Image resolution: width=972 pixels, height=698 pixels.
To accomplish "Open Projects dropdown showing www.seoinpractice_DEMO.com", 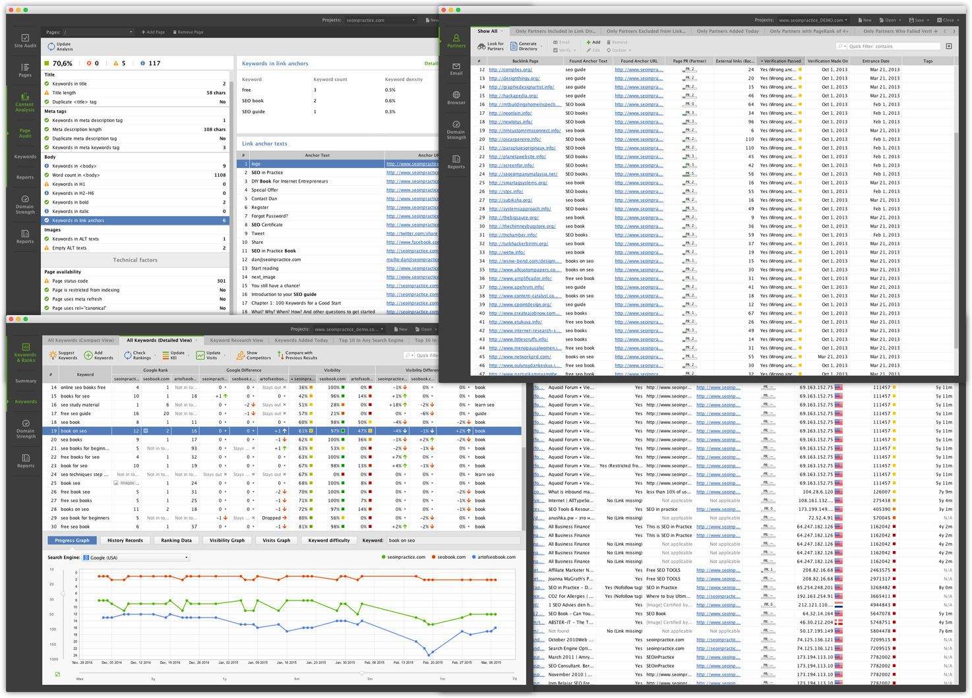I will 812,20.
